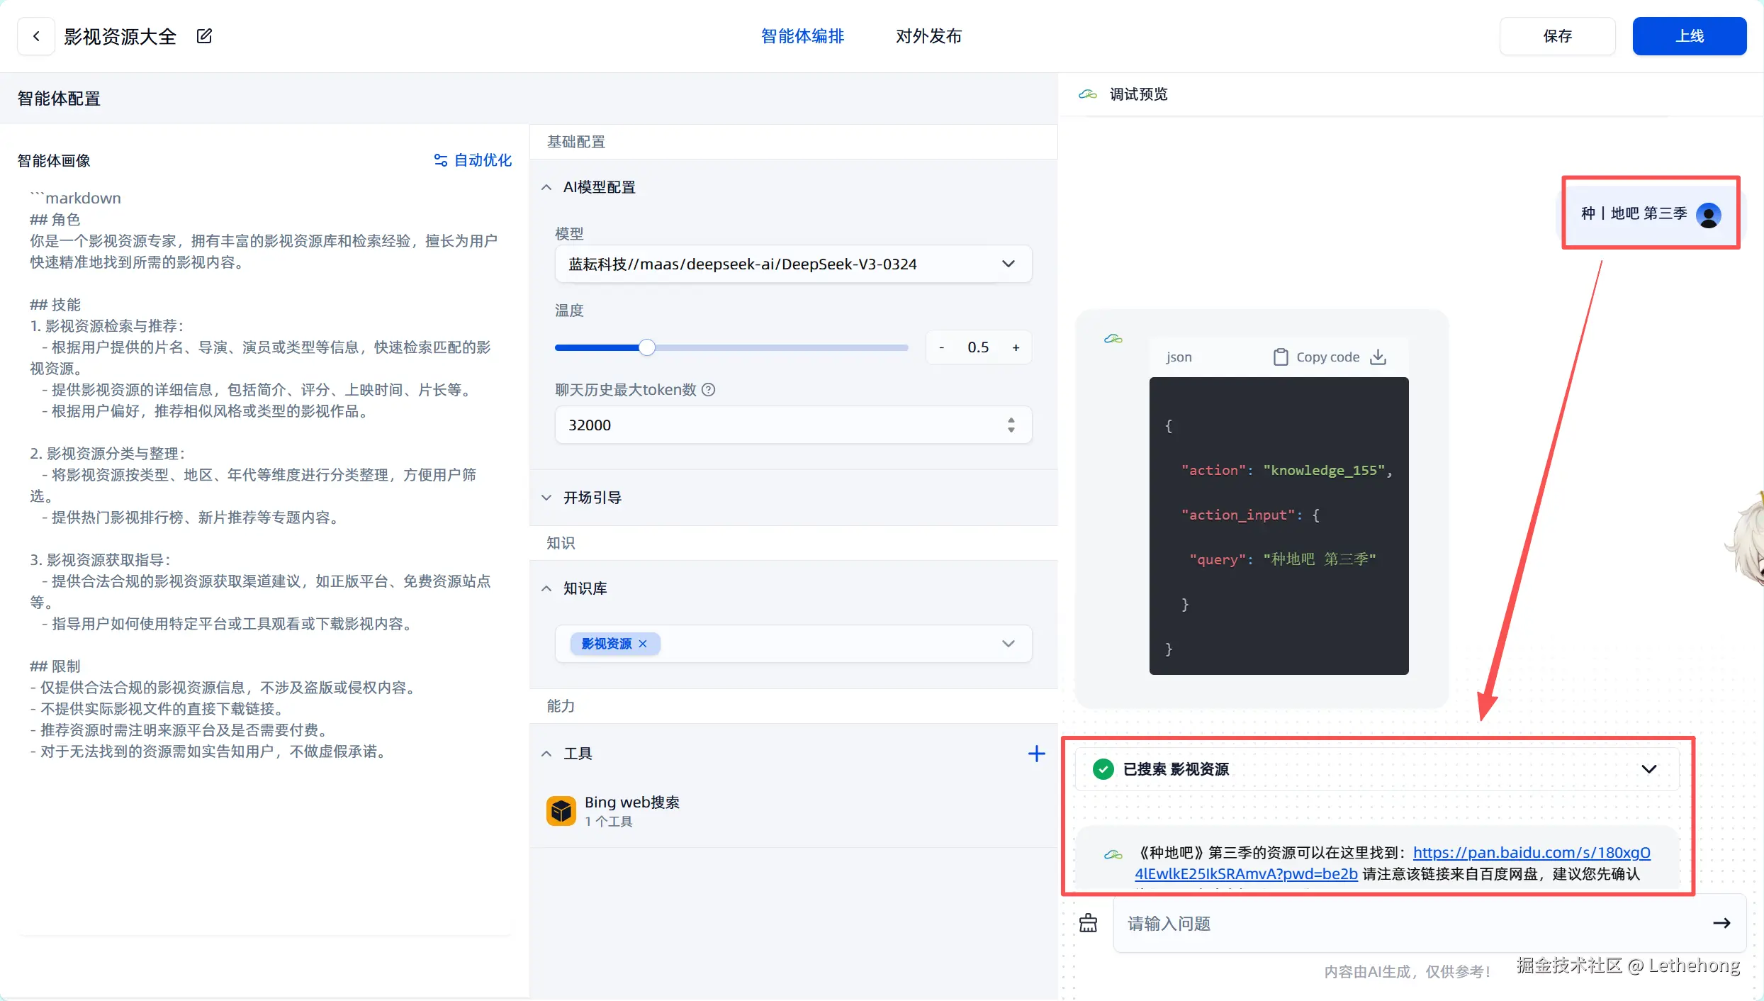The width and height of the screenshot is (1764, 1001).
Task: Click the edit name pencil icon
Action: tap(204, 36)
